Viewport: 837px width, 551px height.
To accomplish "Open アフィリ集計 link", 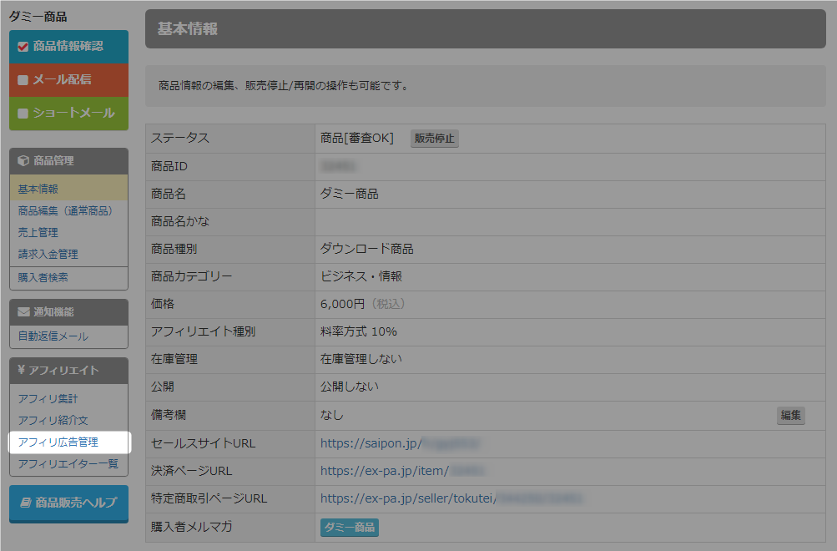I will click(x=48, y=399).
